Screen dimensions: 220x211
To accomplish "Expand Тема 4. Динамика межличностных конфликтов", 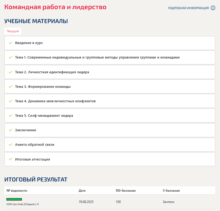I will click(x=110, y=101).
